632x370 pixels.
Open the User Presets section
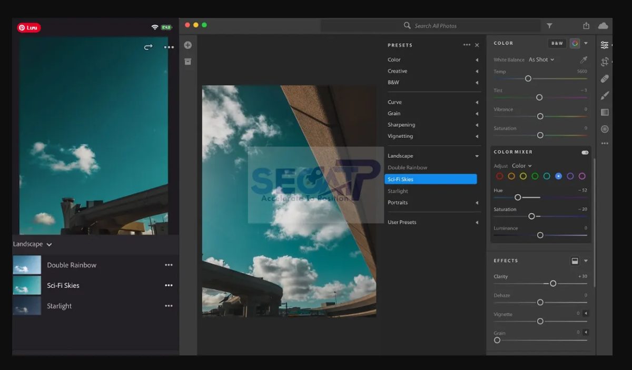tap(403, 222)
